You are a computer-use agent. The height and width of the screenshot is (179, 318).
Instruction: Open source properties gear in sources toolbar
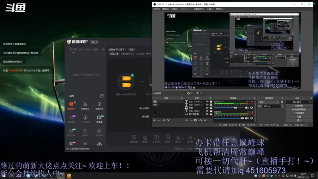(195, 121)
